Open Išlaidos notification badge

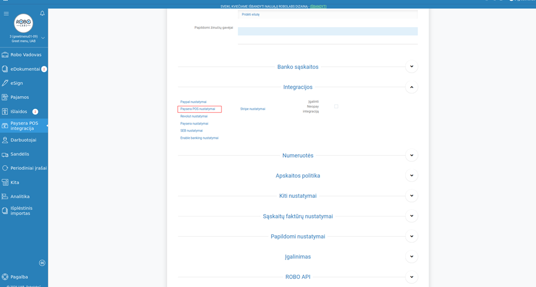click(35, 112)
